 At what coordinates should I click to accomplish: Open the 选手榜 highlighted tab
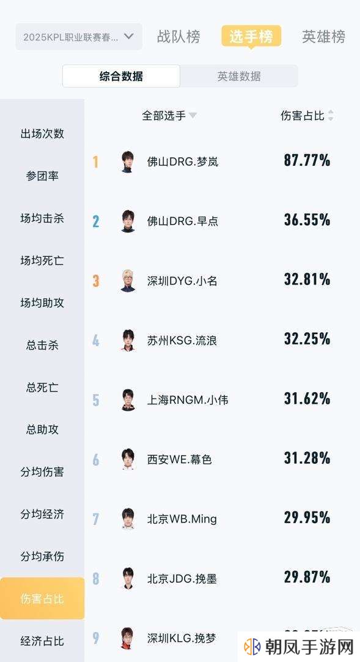point(251,37)
